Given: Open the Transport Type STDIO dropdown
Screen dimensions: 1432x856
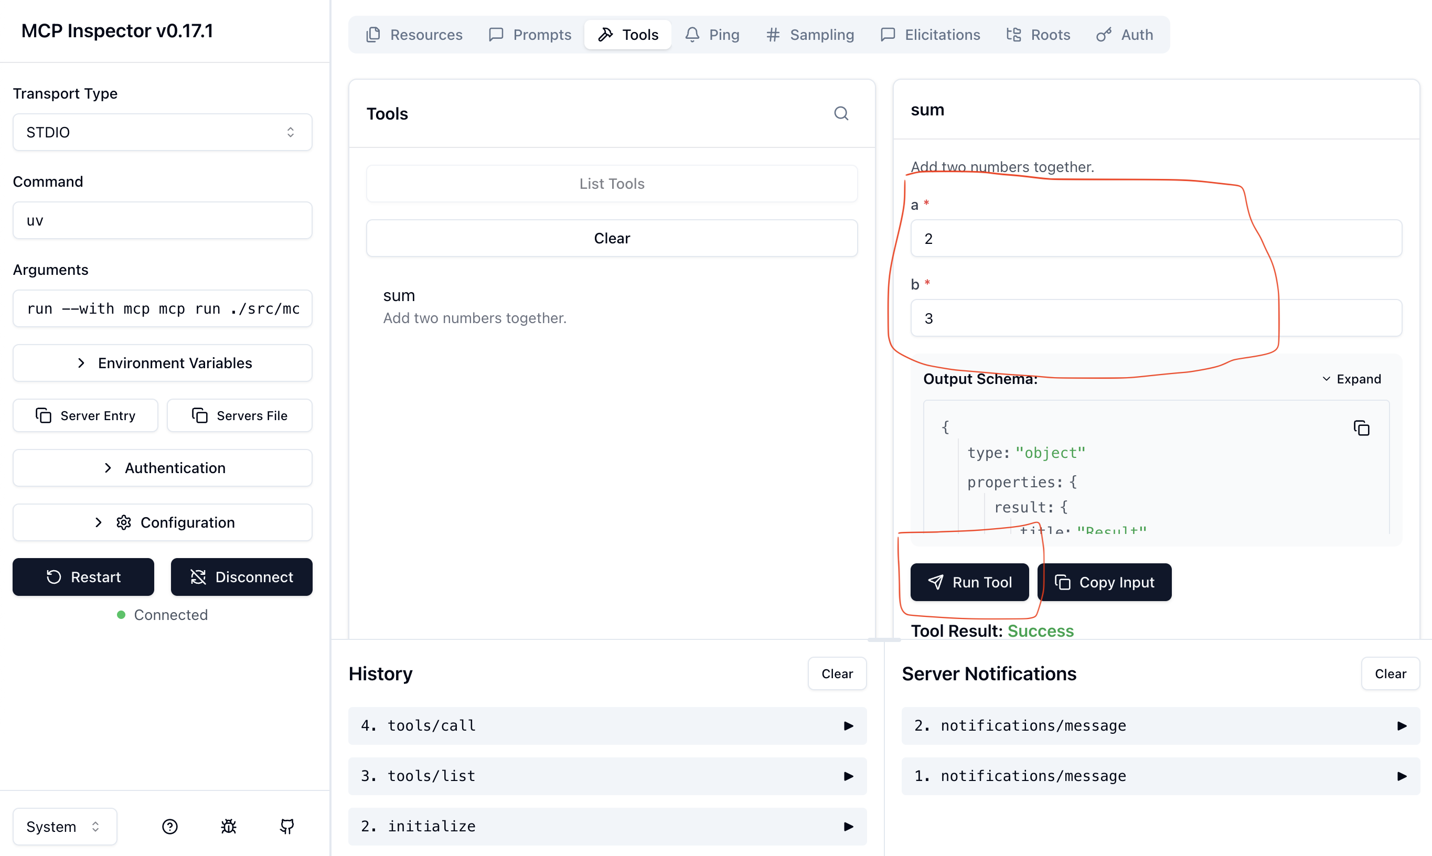Looking at the screenshot, I should [x=162, y=132].
